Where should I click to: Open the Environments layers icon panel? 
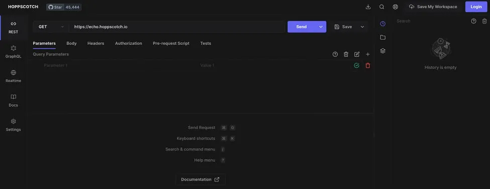383,51
